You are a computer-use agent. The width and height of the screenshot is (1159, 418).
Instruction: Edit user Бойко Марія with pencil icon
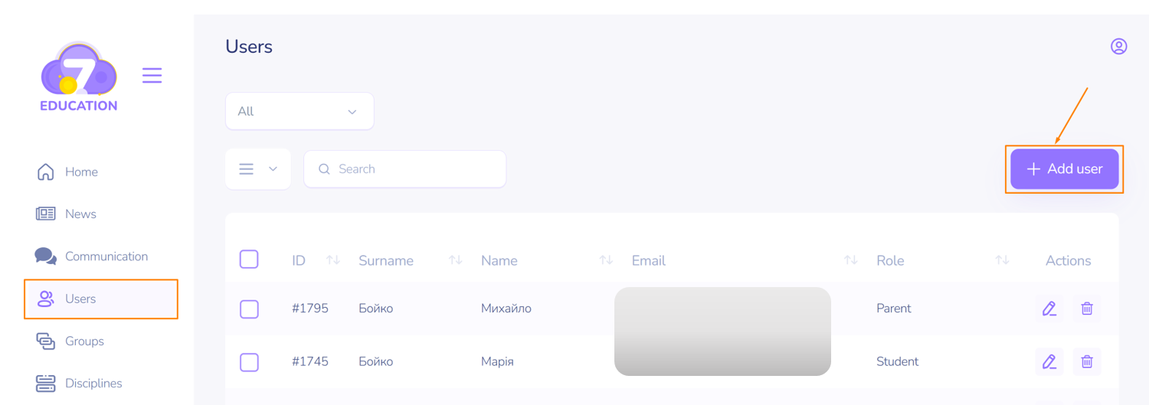(x=1049, y=361)
